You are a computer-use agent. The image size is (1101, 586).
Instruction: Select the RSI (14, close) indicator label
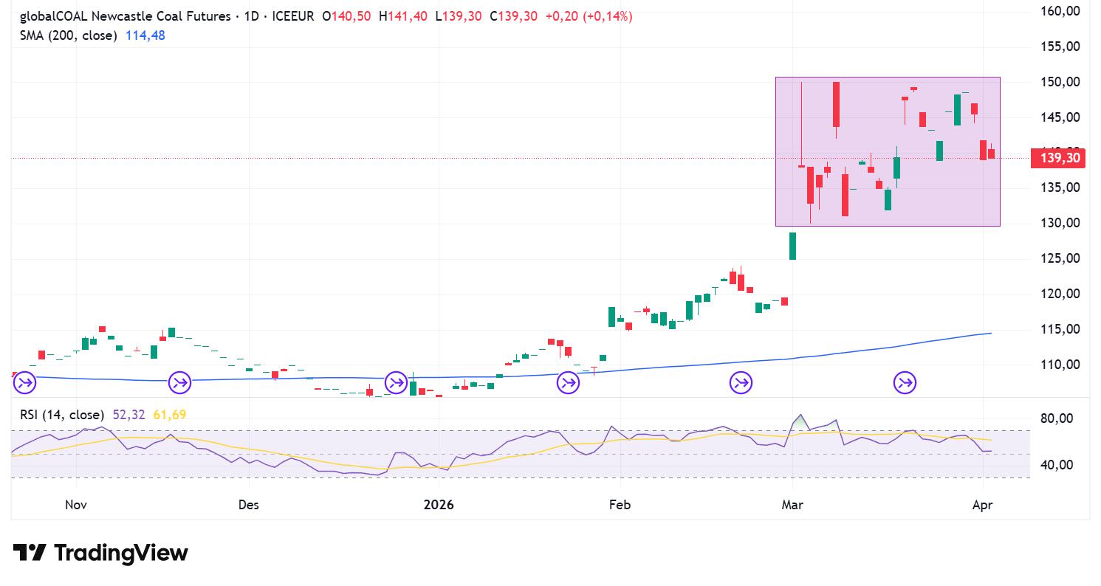pos(62,415)
